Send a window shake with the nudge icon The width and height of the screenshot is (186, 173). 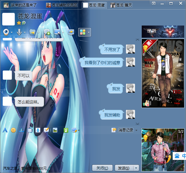(30, 130)
